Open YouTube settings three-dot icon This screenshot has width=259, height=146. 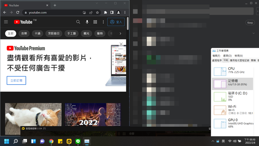pos(103,22)
